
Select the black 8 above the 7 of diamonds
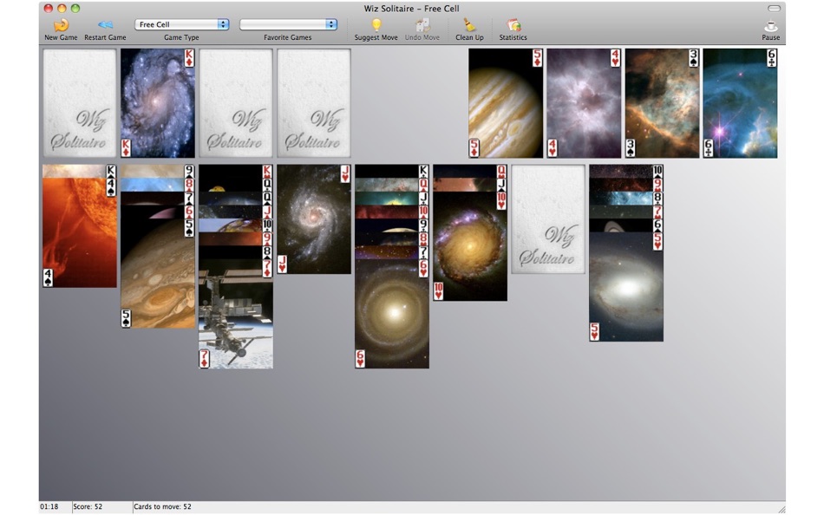click(x=236, y=253)
